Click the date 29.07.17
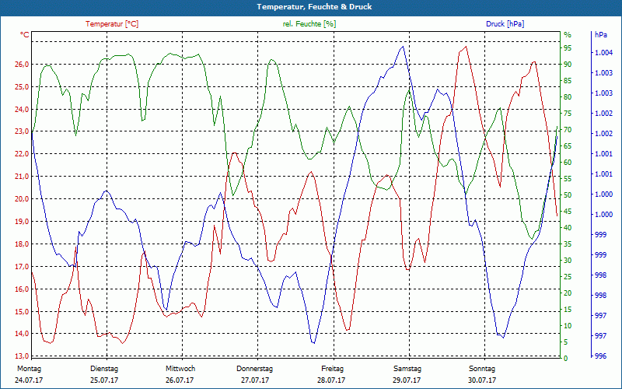 [407, 380]
